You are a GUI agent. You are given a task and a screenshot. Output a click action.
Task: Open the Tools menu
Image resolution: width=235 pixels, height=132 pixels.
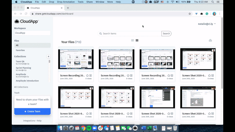(x=80, y=2)
